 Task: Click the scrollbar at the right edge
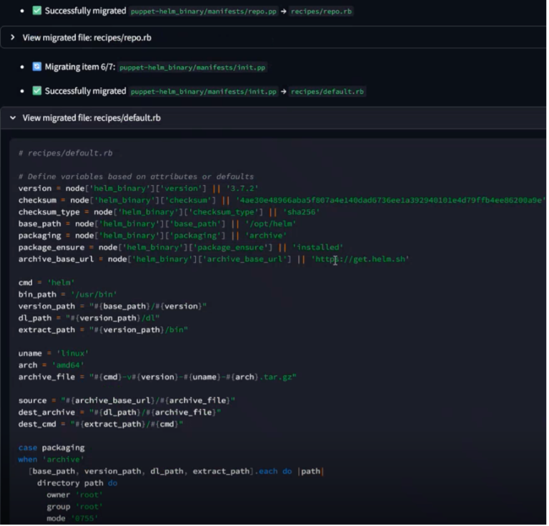click(x=546, y=258)
